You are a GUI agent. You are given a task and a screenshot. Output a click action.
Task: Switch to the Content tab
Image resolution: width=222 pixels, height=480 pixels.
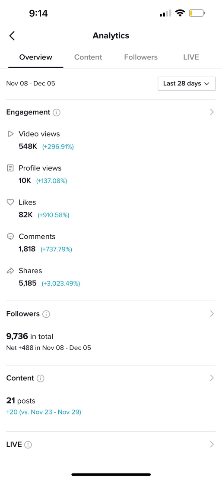click(x=88, y=57)
